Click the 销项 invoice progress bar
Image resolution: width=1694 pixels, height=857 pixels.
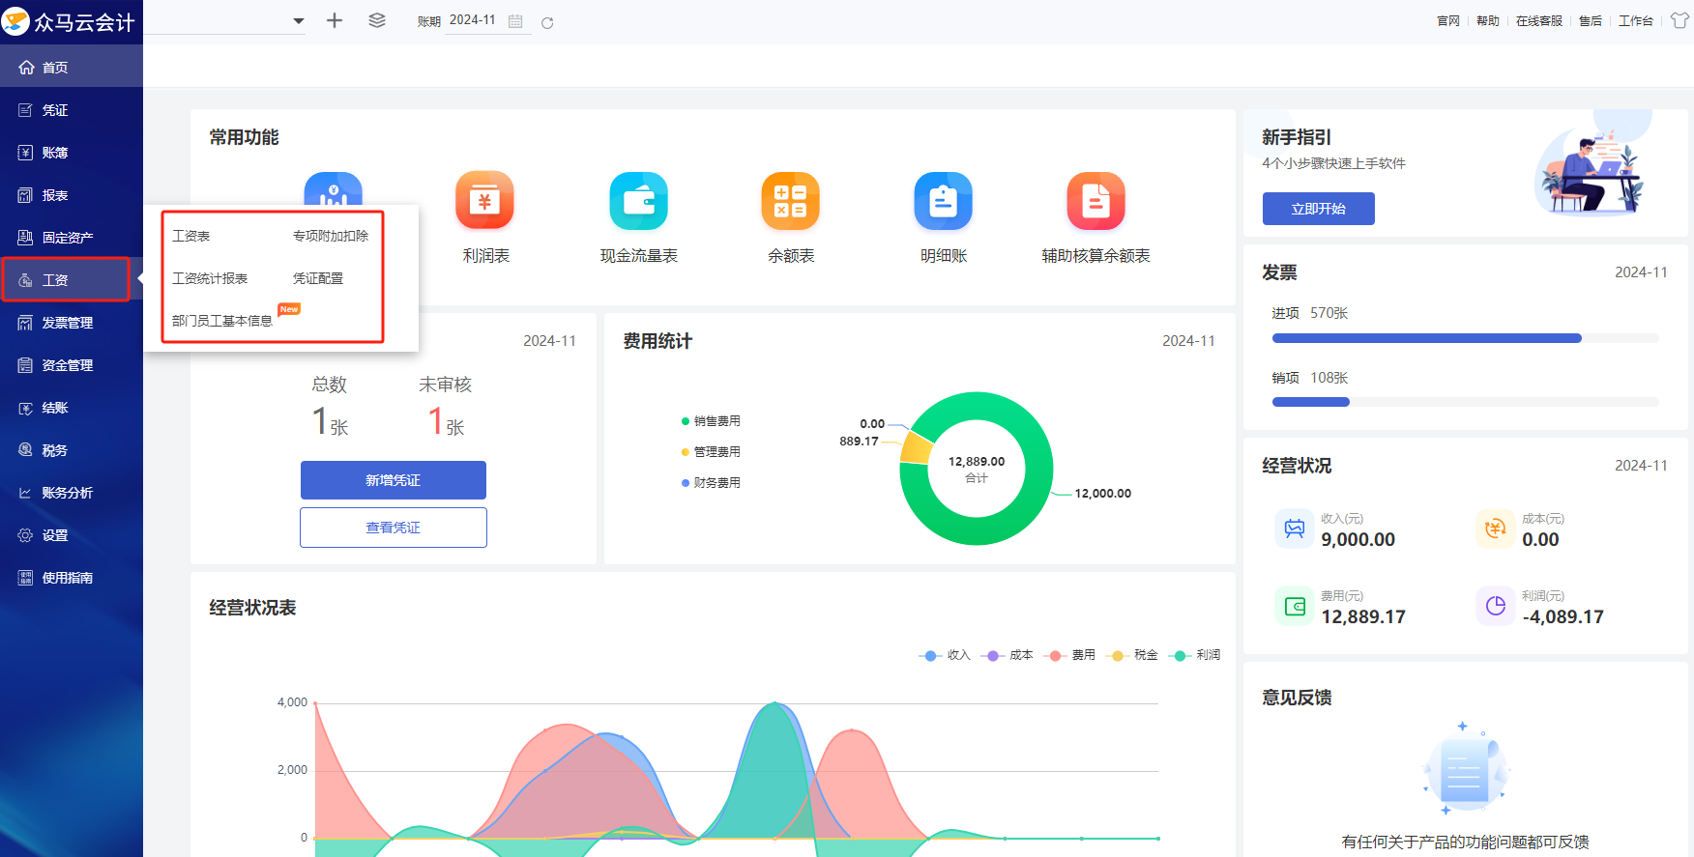[1466, 402]
